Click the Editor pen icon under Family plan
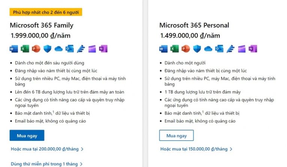Viewport: 287px width, 167px height. pos(81,49)
